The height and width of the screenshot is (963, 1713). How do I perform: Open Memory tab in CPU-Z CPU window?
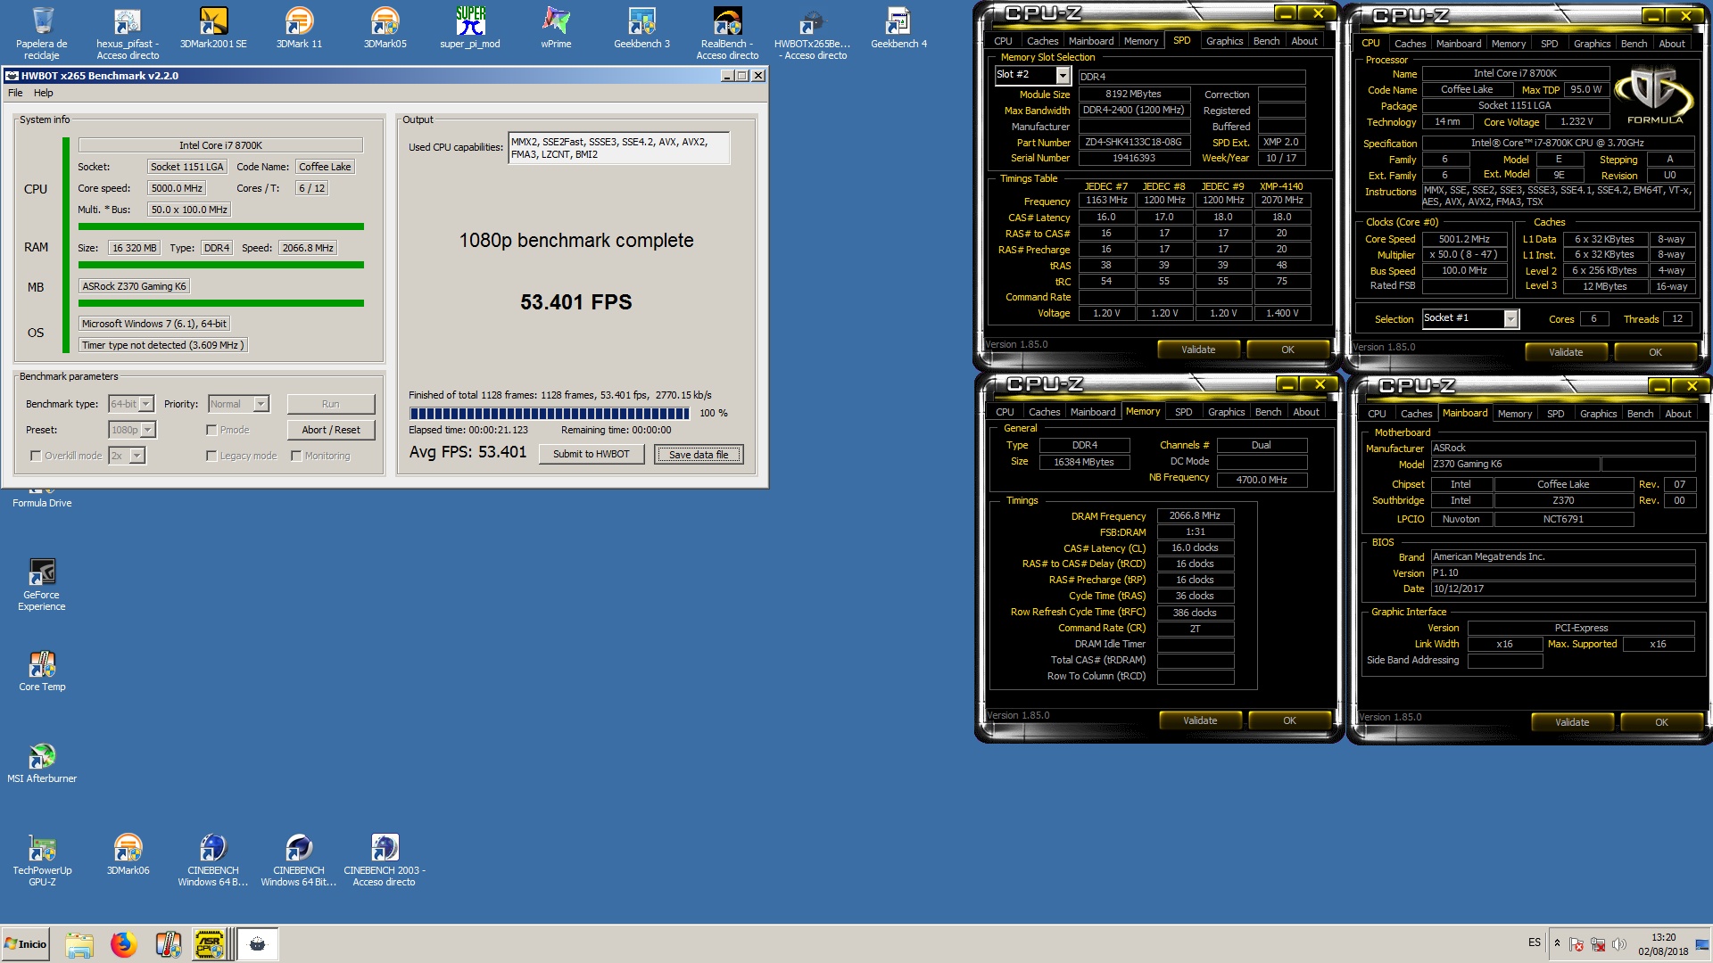(1508, 44)
